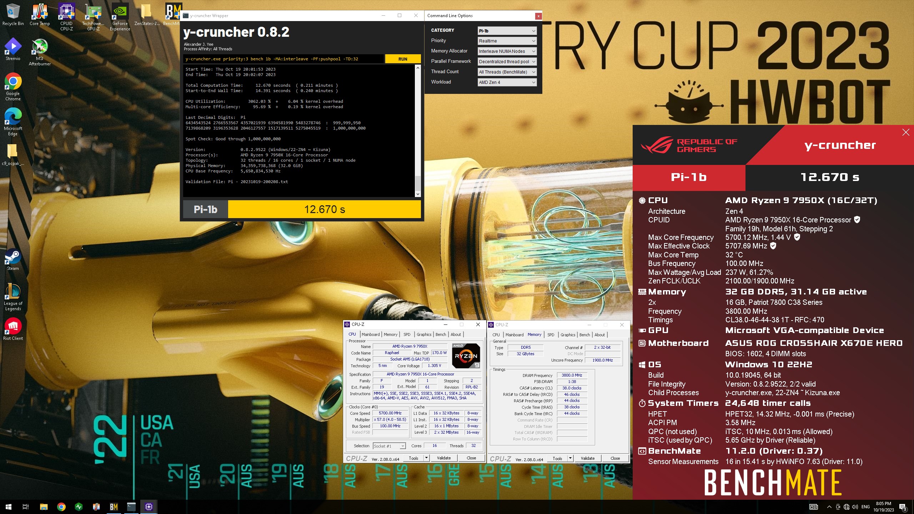Open GeForce Experience desktop shortcut
This screenshot has width=914, height=514.
[x=120, y=17]
